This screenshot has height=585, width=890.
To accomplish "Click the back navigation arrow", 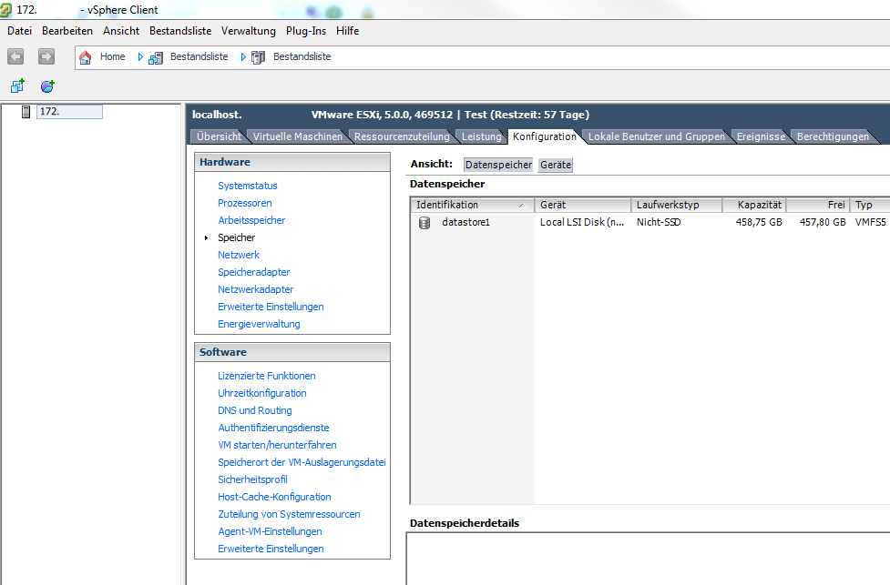I will 15,56.
